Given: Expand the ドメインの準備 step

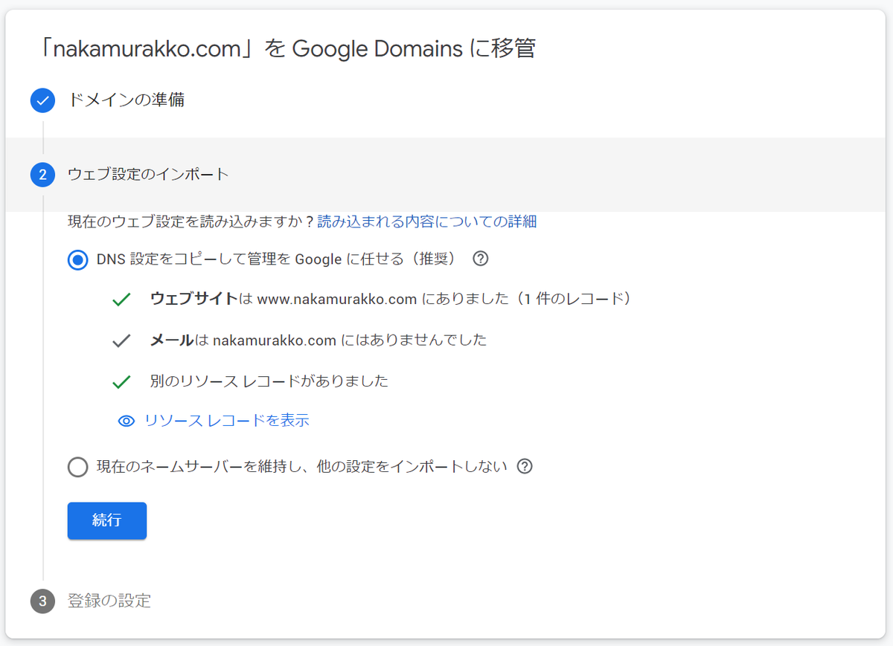Looking at the screenshot, I should click(x=126, y=100).
